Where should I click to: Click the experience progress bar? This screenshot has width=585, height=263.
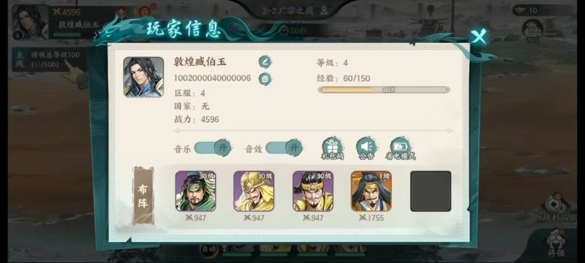(x=384, y=90)
